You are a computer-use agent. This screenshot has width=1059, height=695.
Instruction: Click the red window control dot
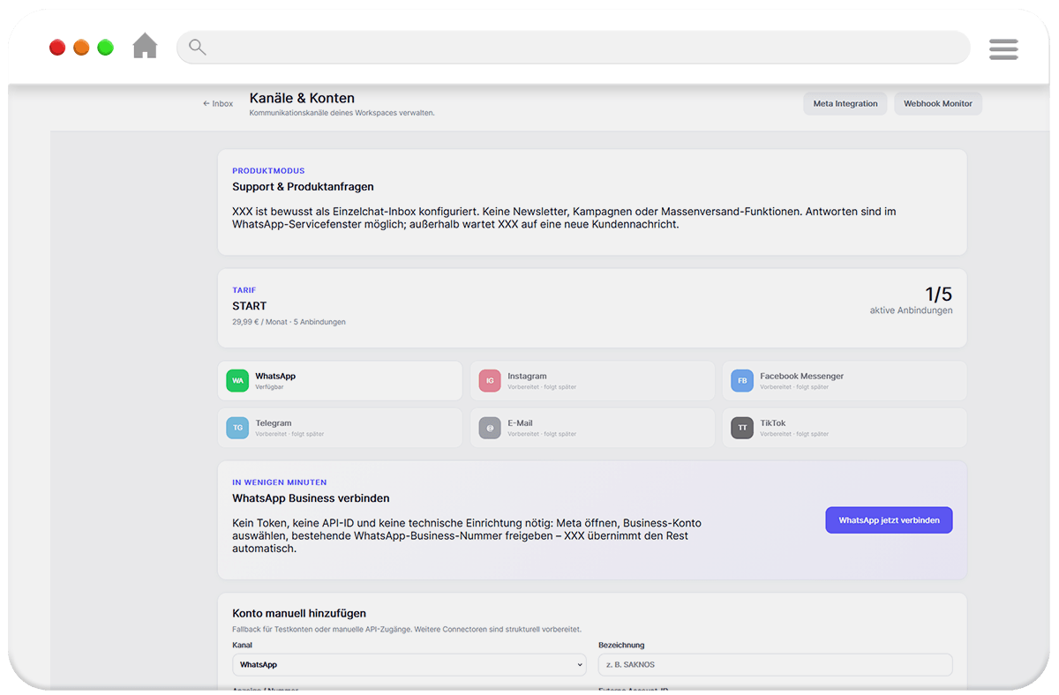pyautogui.click(x=57, y=48)
